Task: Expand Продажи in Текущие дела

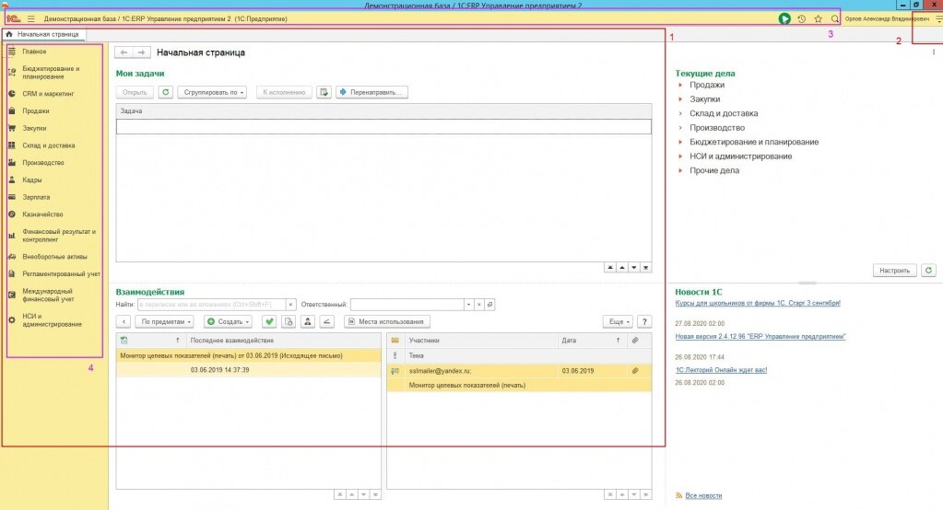Action: click(680, 86)
